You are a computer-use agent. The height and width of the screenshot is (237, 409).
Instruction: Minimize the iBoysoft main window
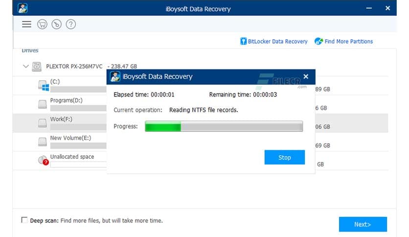tap(369, 8)
